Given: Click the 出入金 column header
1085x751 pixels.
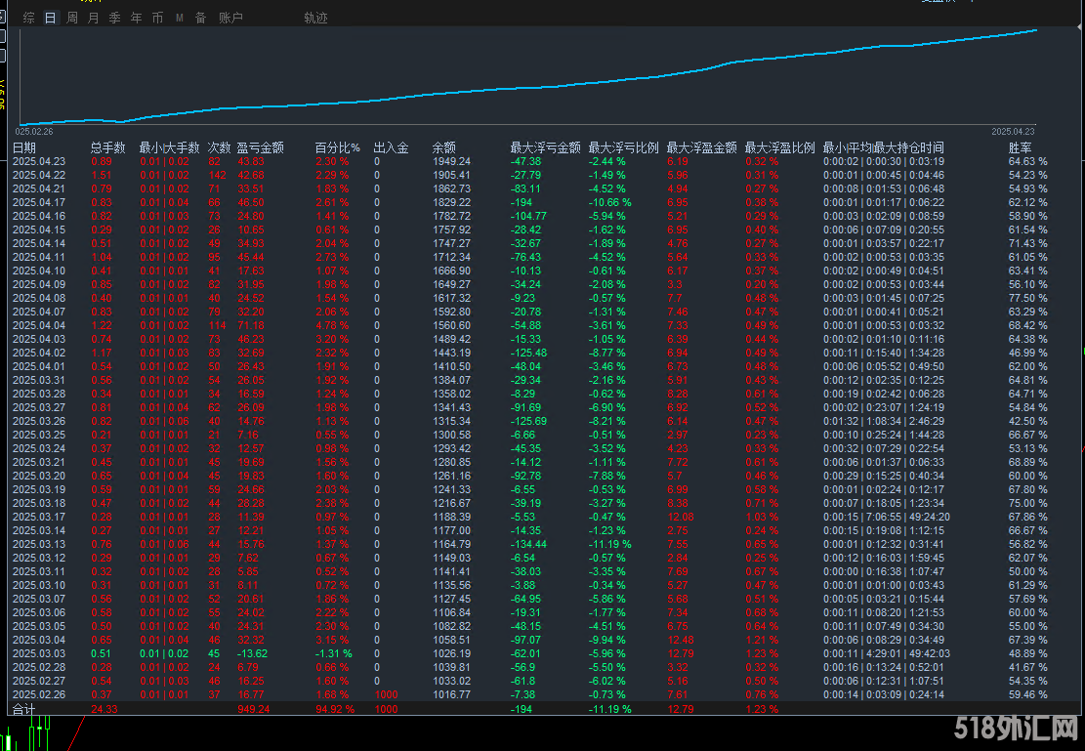Looking at the screenshot, I should (x=391, y=147).
